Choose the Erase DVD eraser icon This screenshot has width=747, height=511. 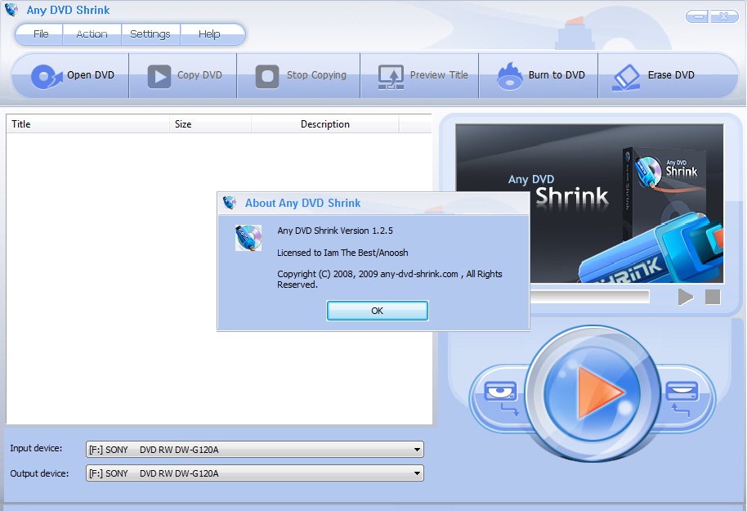[x=627, y=76]
